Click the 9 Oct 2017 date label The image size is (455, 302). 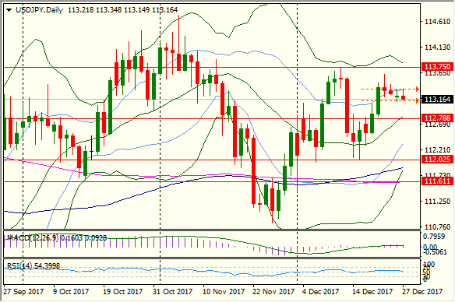71,291
